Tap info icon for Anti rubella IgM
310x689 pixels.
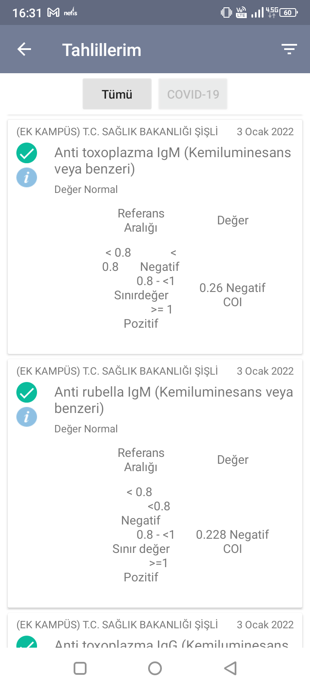(27, 417)
